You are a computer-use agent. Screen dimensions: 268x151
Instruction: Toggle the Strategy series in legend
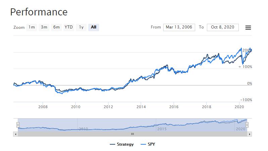[122, 144]
